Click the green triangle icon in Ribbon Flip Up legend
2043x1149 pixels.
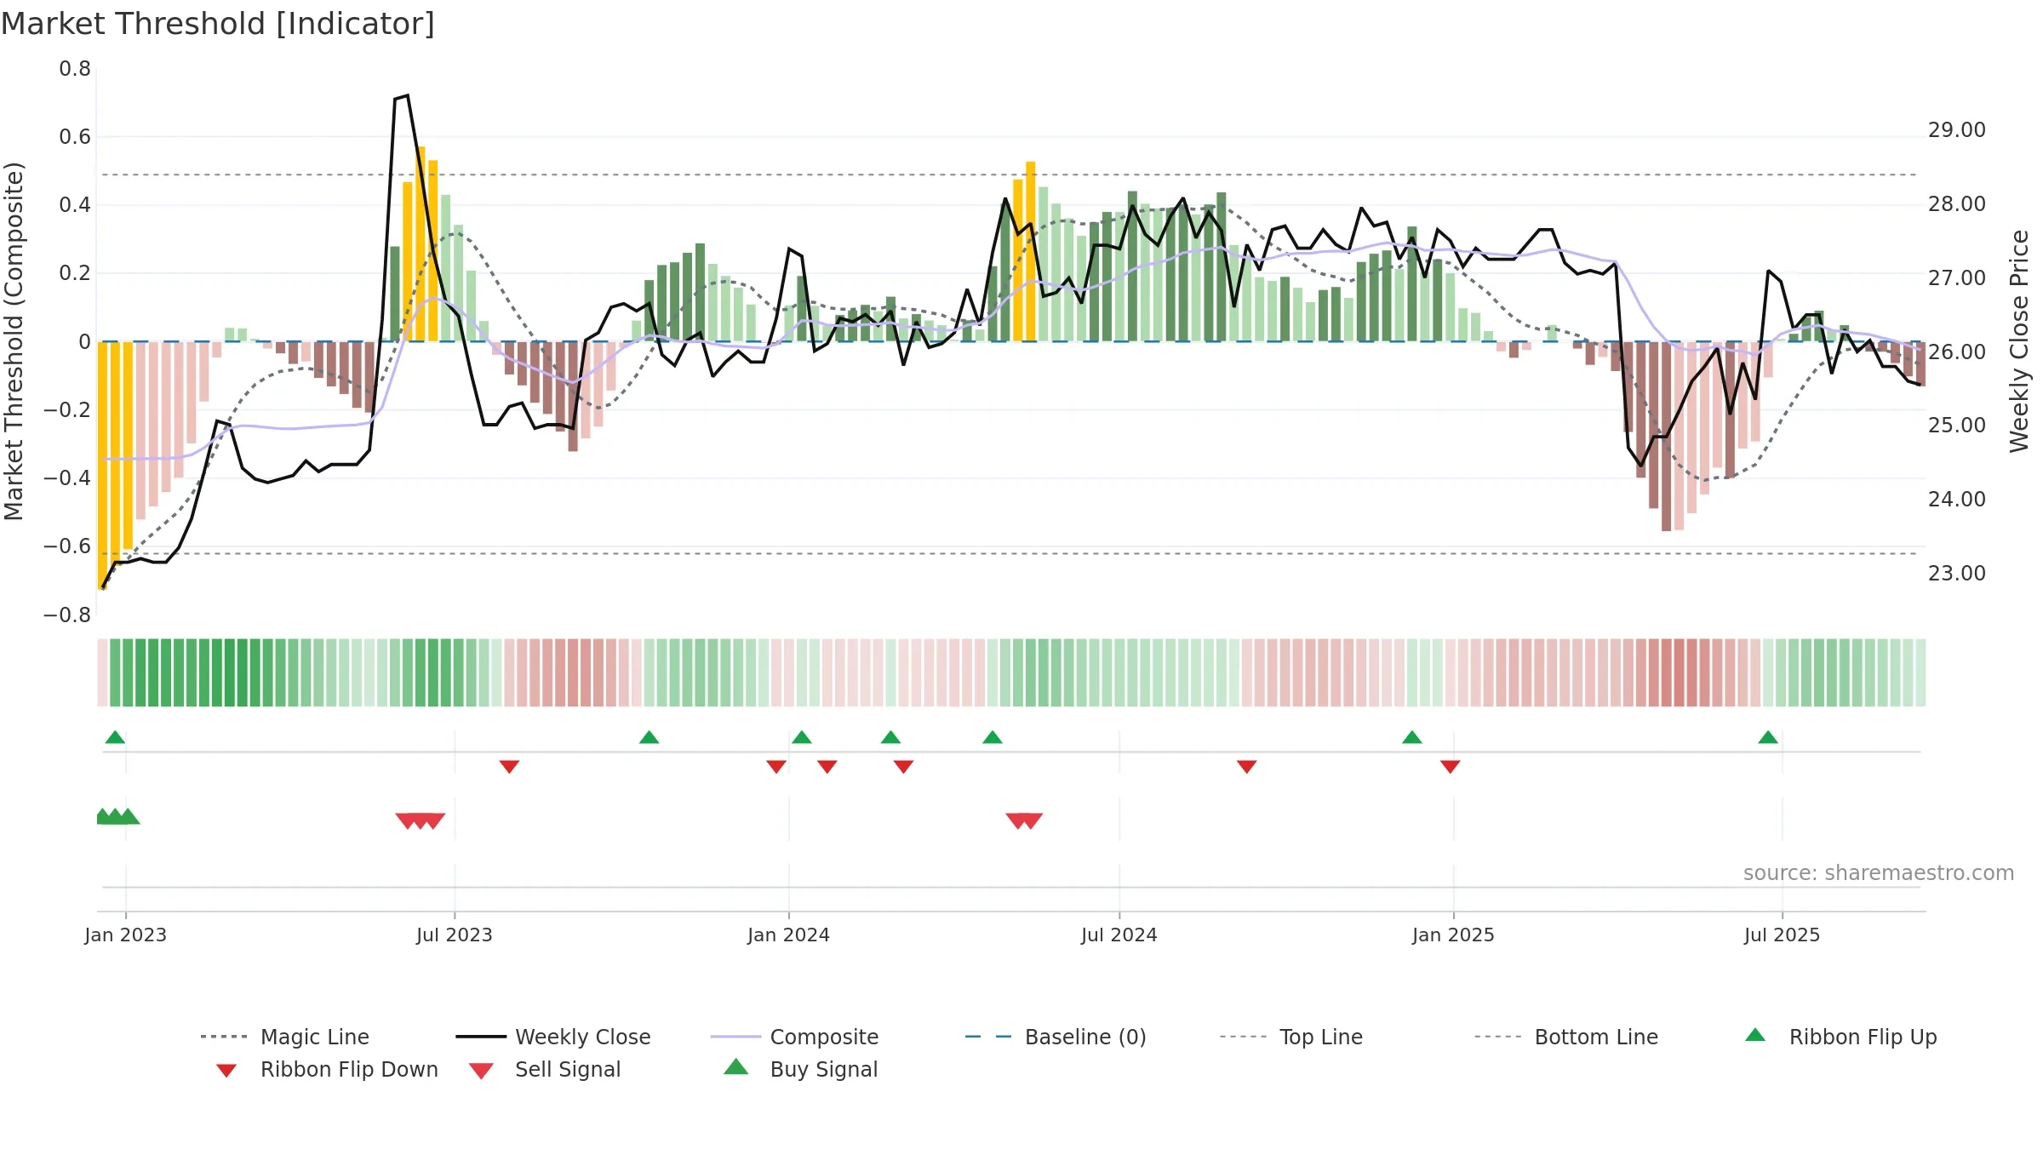tap(1755, 1035)
